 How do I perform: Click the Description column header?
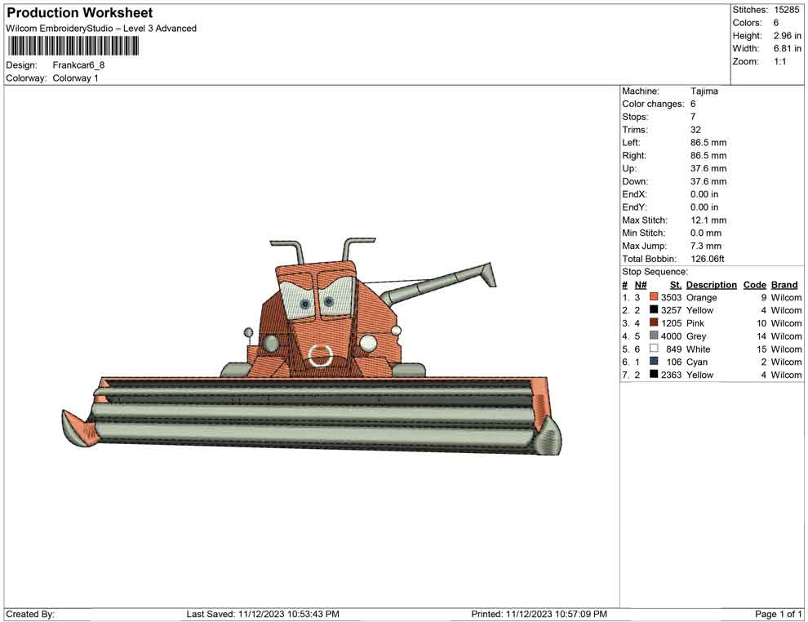pyautogui.click(x=712, y=285)
